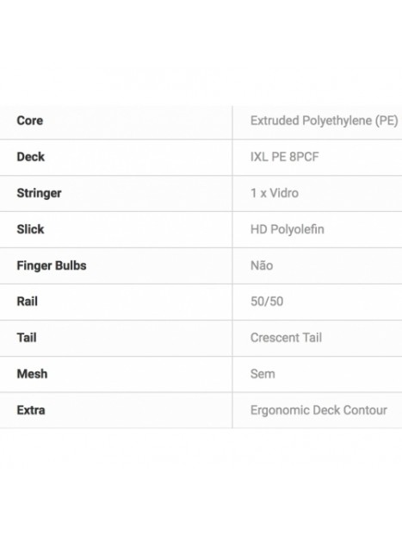402x536 pixels.
Task: Click the Finger Bulbs row label
Action: [x=52, y=266]
